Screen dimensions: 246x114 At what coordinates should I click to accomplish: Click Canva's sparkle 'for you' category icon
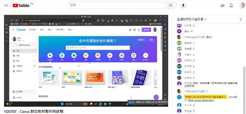pos(50,55)
